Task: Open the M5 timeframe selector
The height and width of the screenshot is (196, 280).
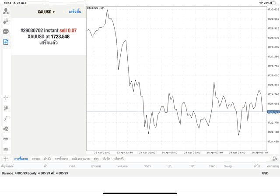Action: (x=6, y=149)
